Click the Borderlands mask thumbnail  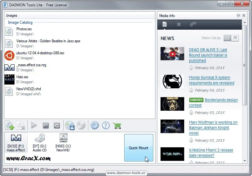(172, 104)
